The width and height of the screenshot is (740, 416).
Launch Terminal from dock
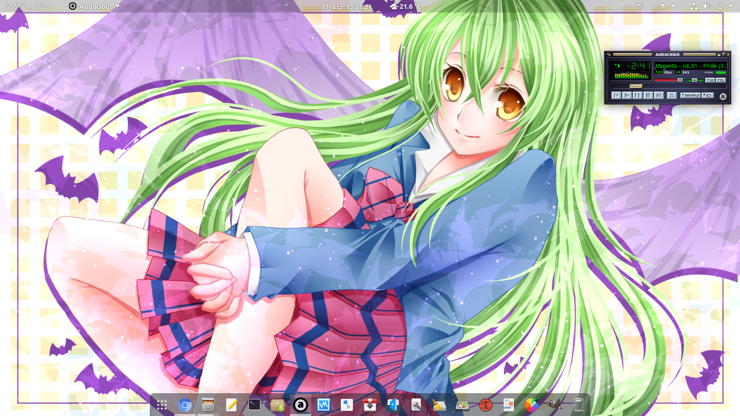[x=254, y=405]
